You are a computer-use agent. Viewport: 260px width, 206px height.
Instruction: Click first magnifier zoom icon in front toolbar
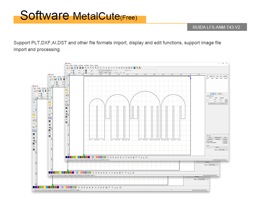[x=86, y=68]
